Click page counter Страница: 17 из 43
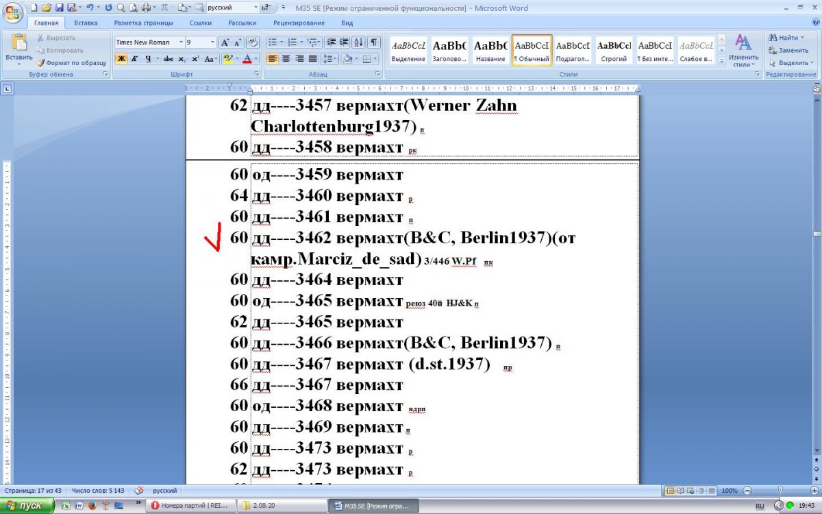Screen dimensions: 822x514 [34, 491]
